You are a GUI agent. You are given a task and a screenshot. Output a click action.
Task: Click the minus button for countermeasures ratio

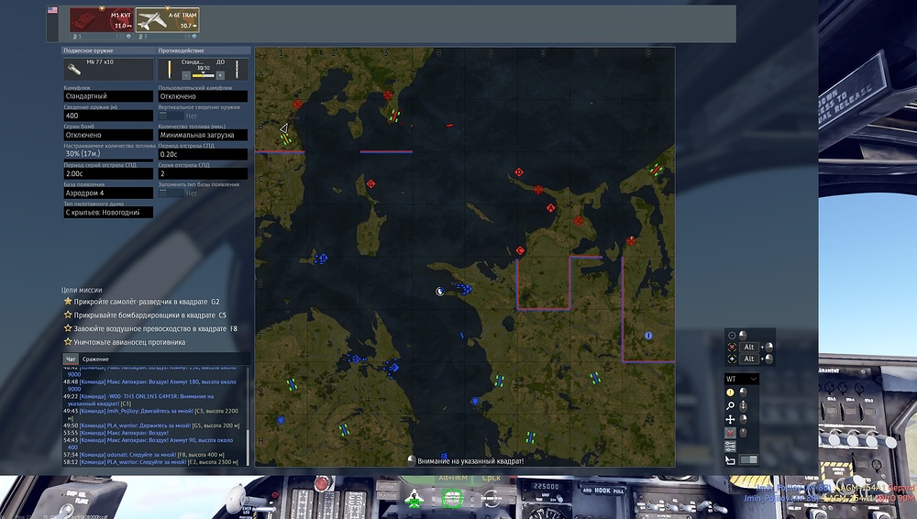(x=186, y=75)
